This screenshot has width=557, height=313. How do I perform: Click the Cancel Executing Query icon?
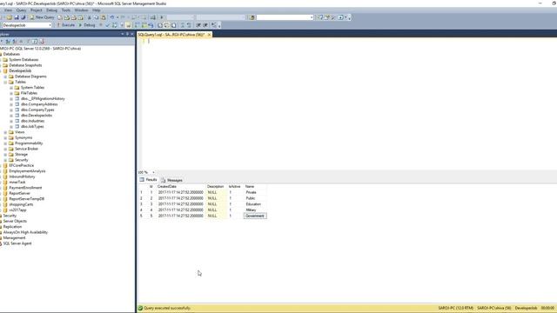(x=101, y=25)
